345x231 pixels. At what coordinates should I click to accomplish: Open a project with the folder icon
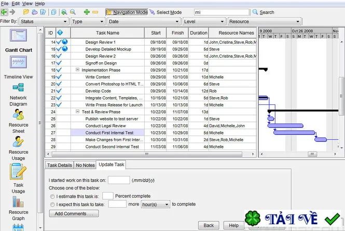(x=26, y=12)
